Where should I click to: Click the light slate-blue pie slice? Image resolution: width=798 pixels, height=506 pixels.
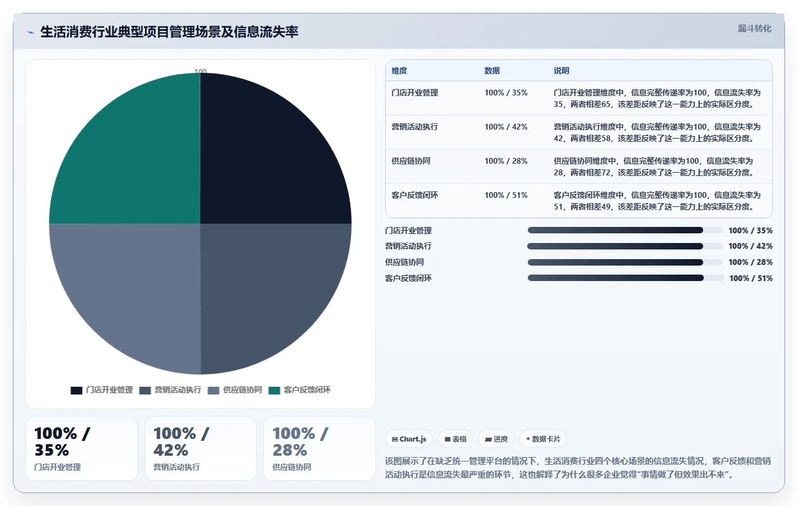point(137,287)
